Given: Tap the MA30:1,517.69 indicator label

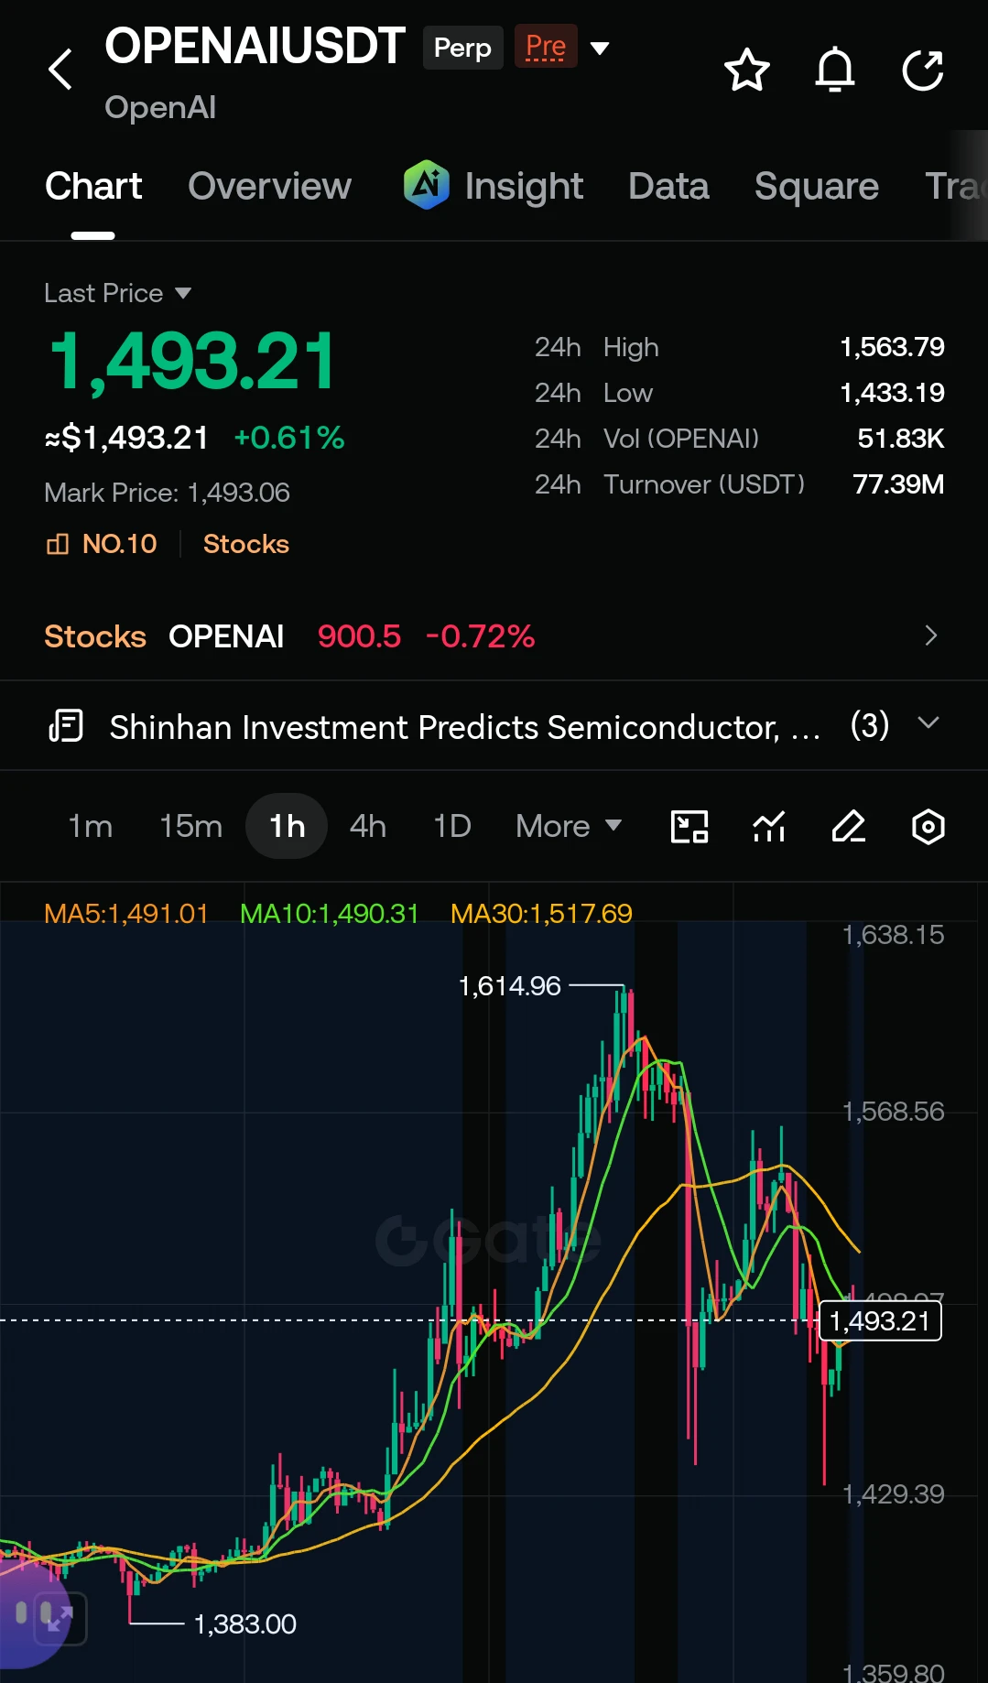Looking at the screenshot, I should pyautogui.click(x=541, y=913).
